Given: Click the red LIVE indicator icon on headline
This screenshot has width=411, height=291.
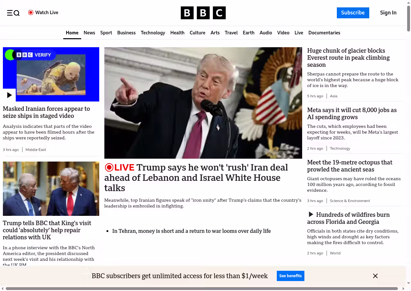Looking at the screenshot, I should pyautogui.click(x=109, y=167).
